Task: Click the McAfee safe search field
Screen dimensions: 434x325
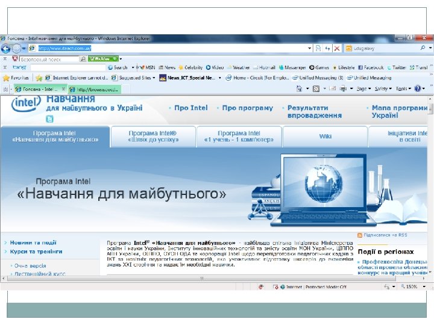Action: pos(49,59)
